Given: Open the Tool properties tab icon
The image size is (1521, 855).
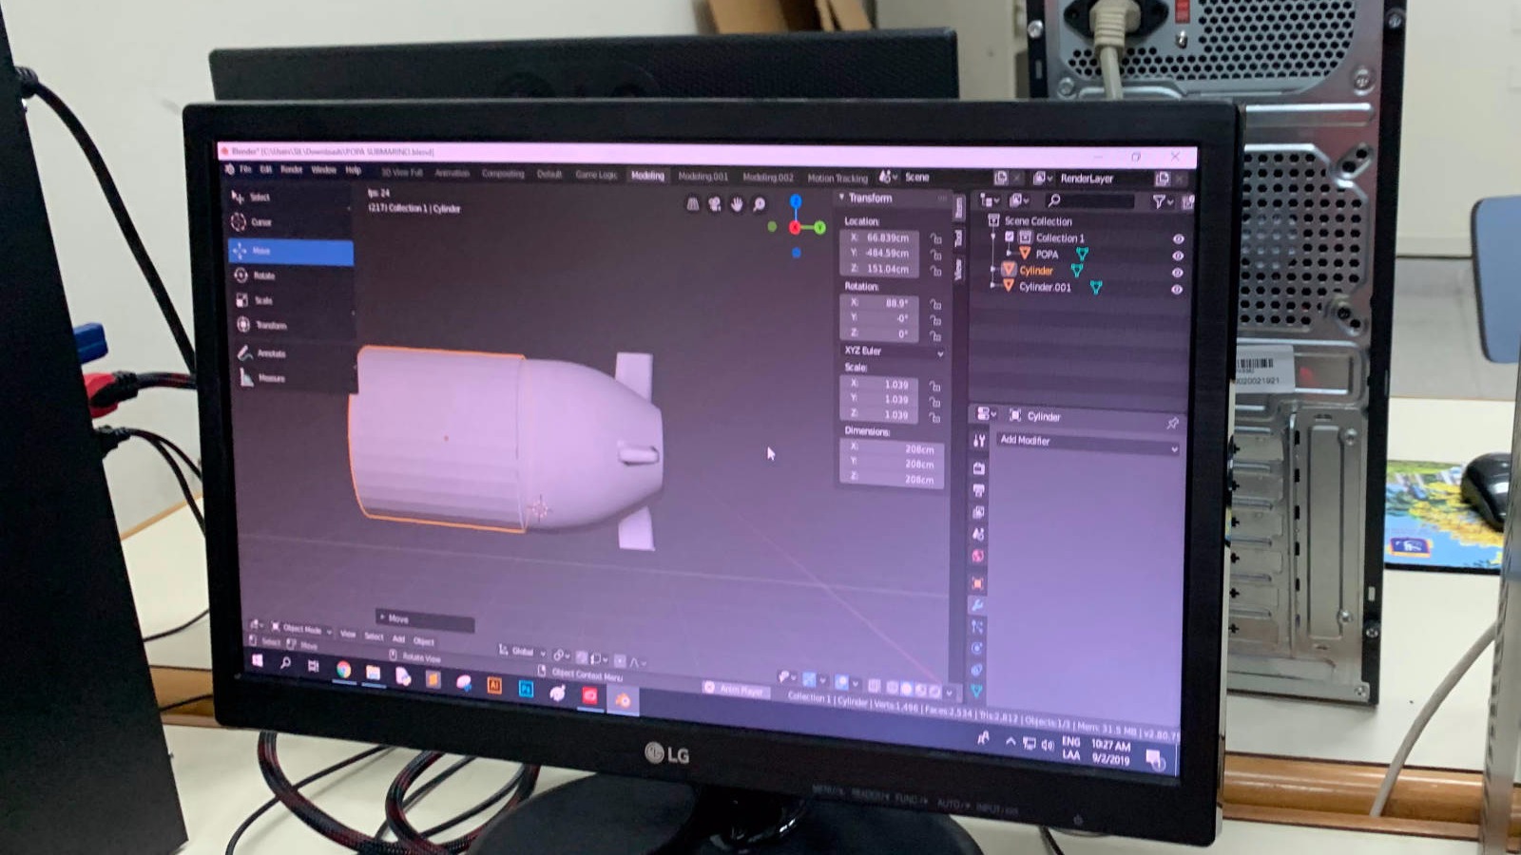Looking at the screenshot, I should 978,441.
